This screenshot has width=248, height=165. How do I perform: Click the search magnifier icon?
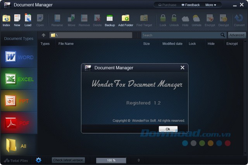click(222, 35)
